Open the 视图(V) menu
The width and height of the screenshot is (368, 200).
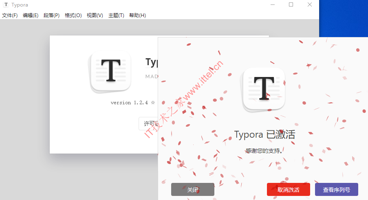click(x=95, y=15)
